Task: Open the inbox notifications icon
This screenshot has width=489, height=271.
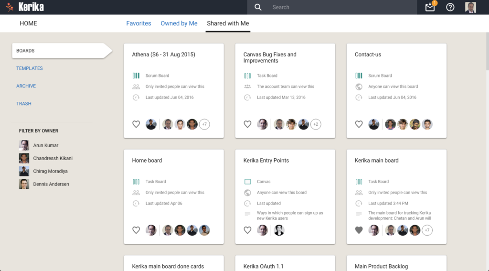Action: 430,7
